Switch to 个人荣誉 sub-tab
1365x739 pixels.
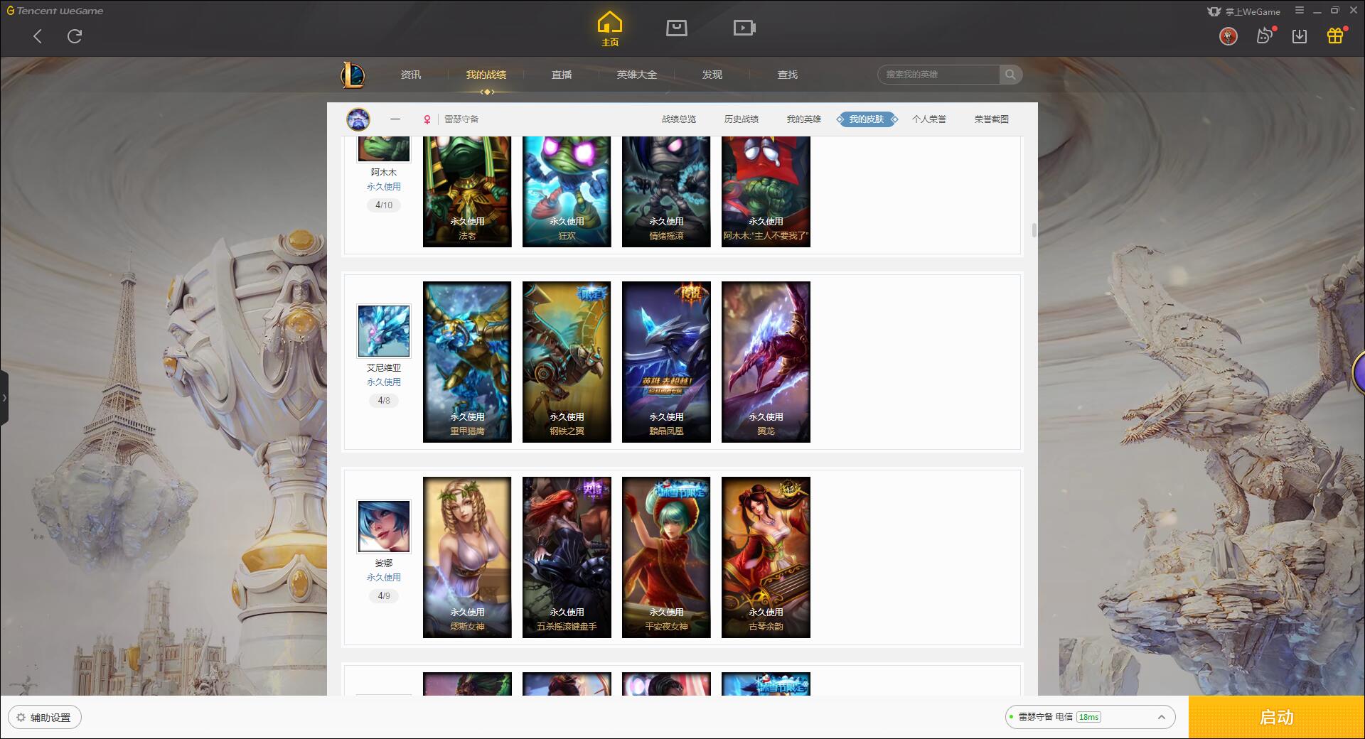[x=929, y=119]
